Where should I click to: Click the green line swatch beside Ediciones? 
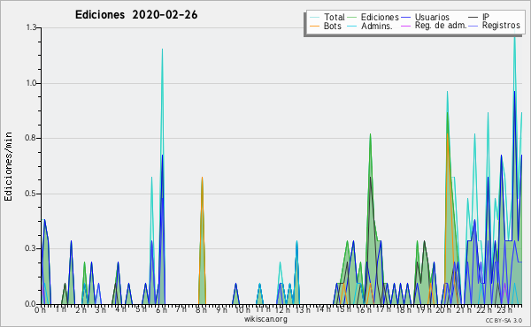coord(352,18)
